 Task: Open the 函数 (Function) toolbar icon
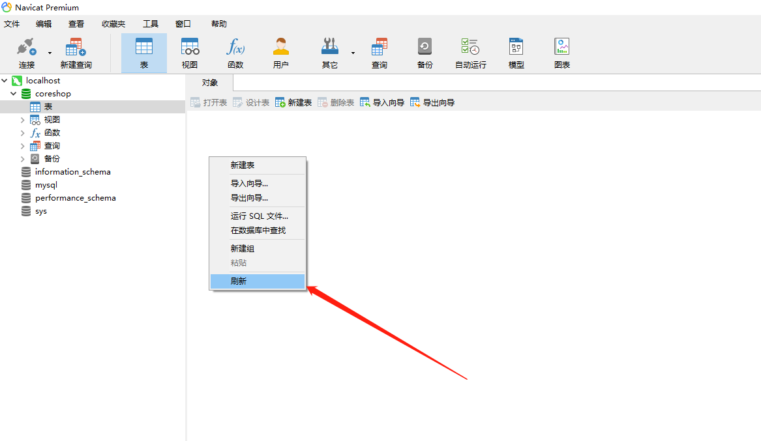pos(235,48)
